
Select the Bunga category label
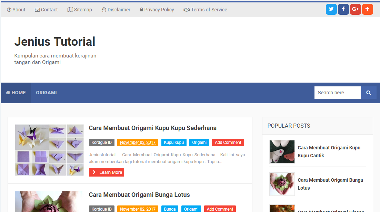point(170,209)
